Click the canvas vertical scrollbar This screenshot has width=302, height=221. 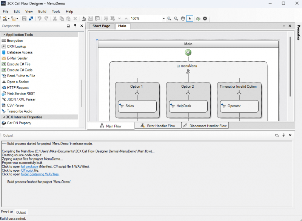[x=290, y=67]
